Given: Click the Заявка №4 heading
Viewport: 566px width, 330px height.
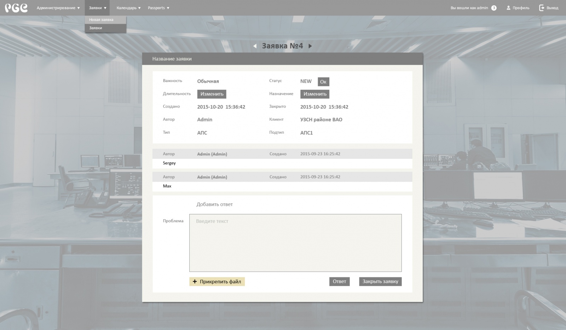Looking at the screenshot, I should click(282, 46).
